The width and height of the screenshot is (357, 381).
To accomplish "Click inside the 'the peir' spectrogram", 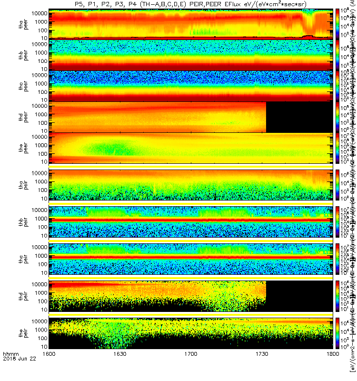I will [x=191, y=333].
